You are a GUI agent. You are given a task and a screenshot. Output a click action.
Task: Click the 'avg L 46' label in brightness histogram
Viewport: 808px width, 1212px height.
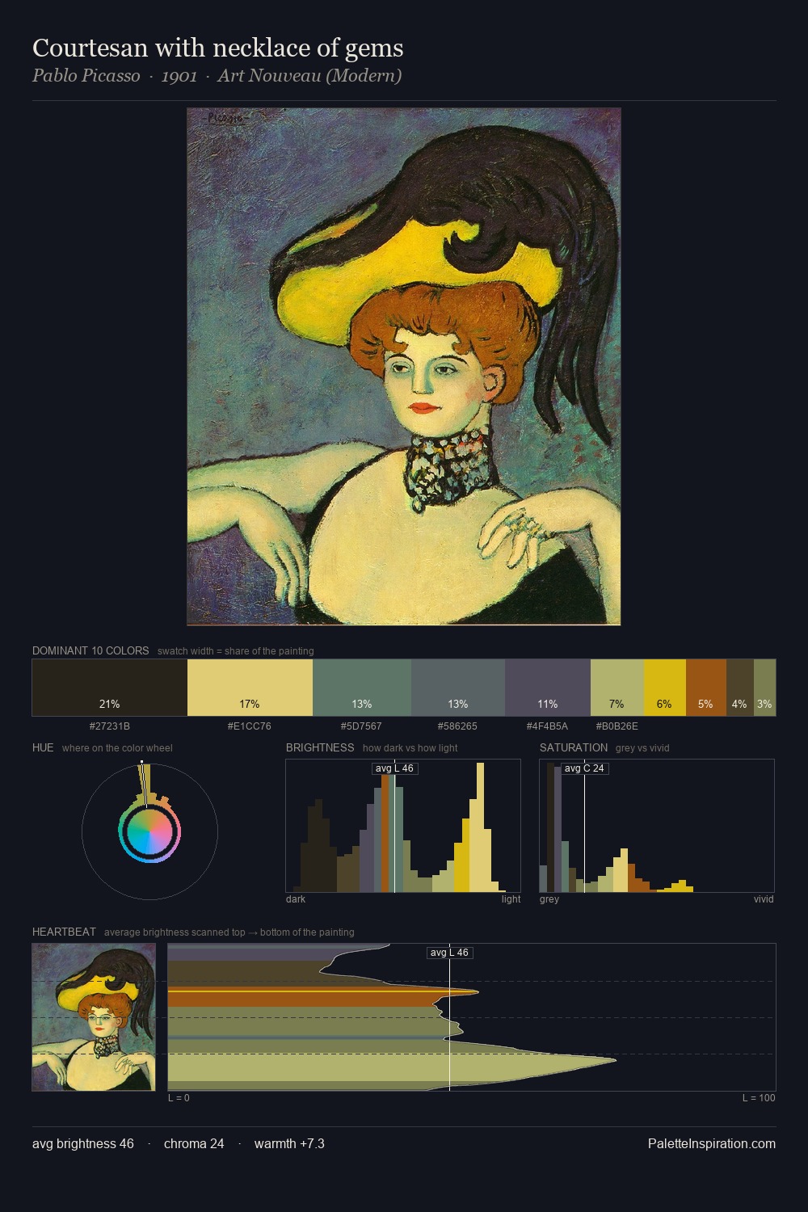point(394,768)
